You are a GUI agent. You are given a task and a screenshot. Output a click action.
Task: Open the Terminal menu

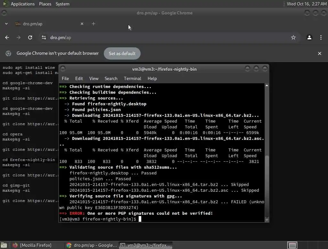(x=132, y=79)
